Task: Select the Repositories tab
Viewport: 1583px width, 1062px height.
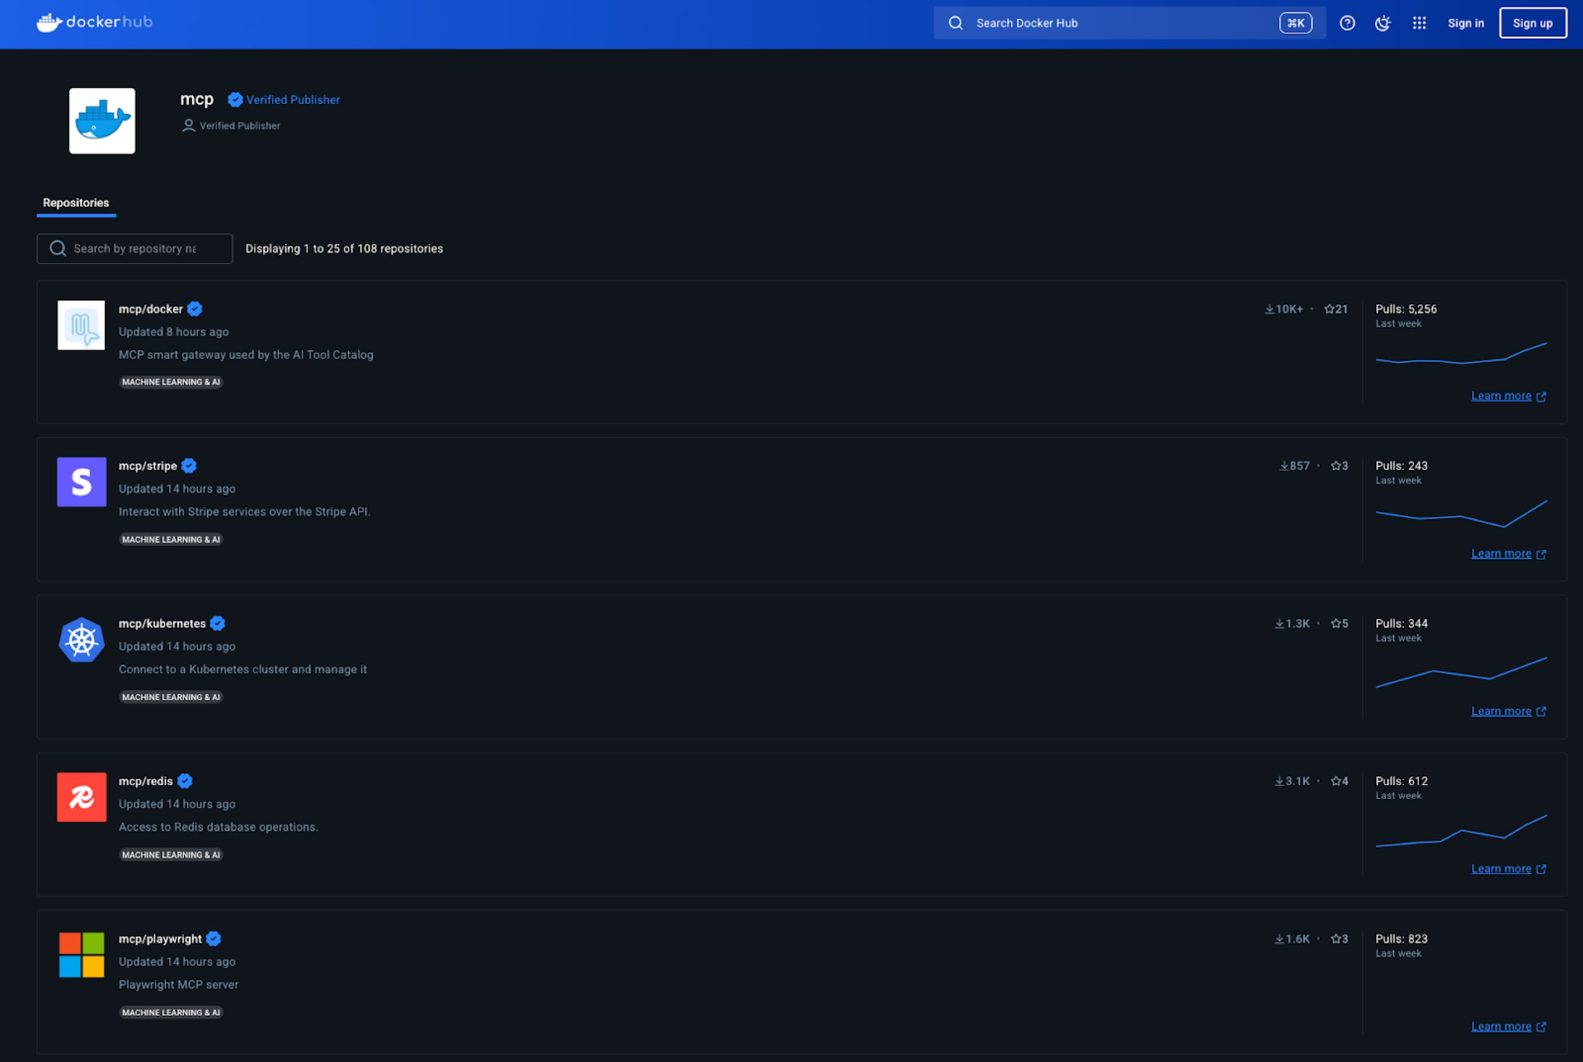Action: (76, 203)
